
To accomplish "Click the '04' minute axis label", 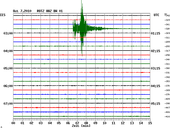I will pyautogui.click(x=50, y=123).
